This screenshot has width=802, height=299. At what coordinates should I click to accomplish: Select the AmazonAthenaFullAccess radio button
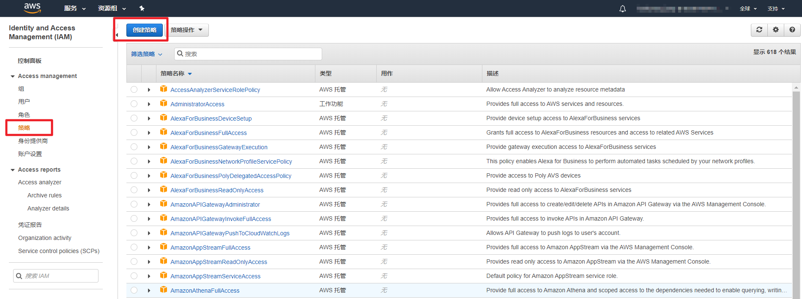point(134,290)
